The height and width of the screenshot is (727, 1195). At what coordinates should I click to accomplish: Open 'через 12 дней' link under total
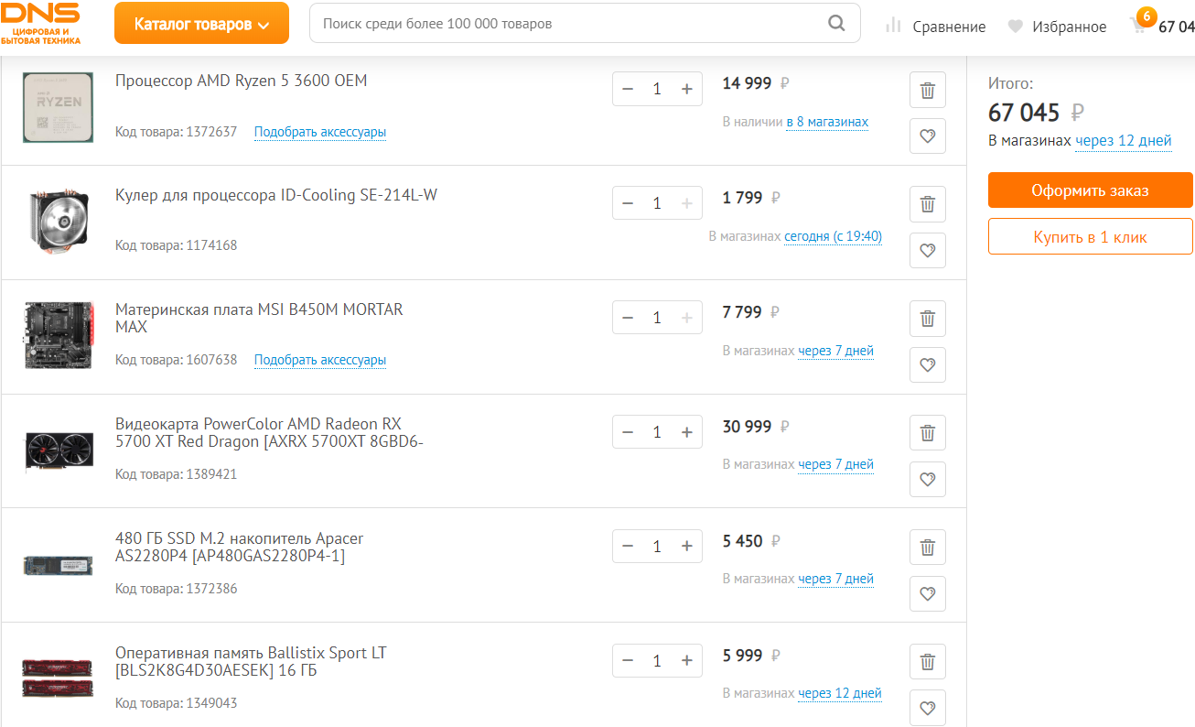(x=1124, y=141)
